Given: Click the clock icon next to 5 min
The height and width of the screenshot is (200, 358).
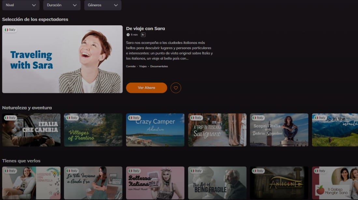Looking at the screenshot, I should pos(128,34).
